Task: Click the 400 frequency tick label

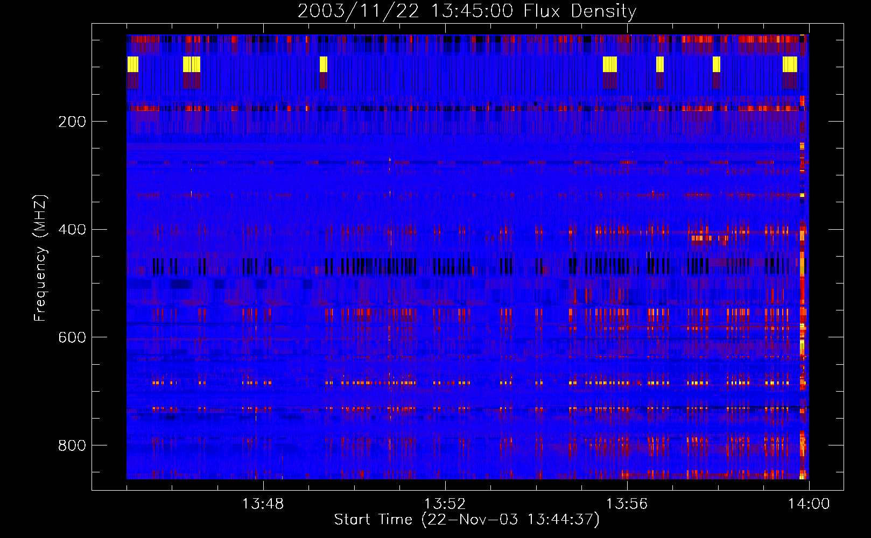Action: point(72,230)
